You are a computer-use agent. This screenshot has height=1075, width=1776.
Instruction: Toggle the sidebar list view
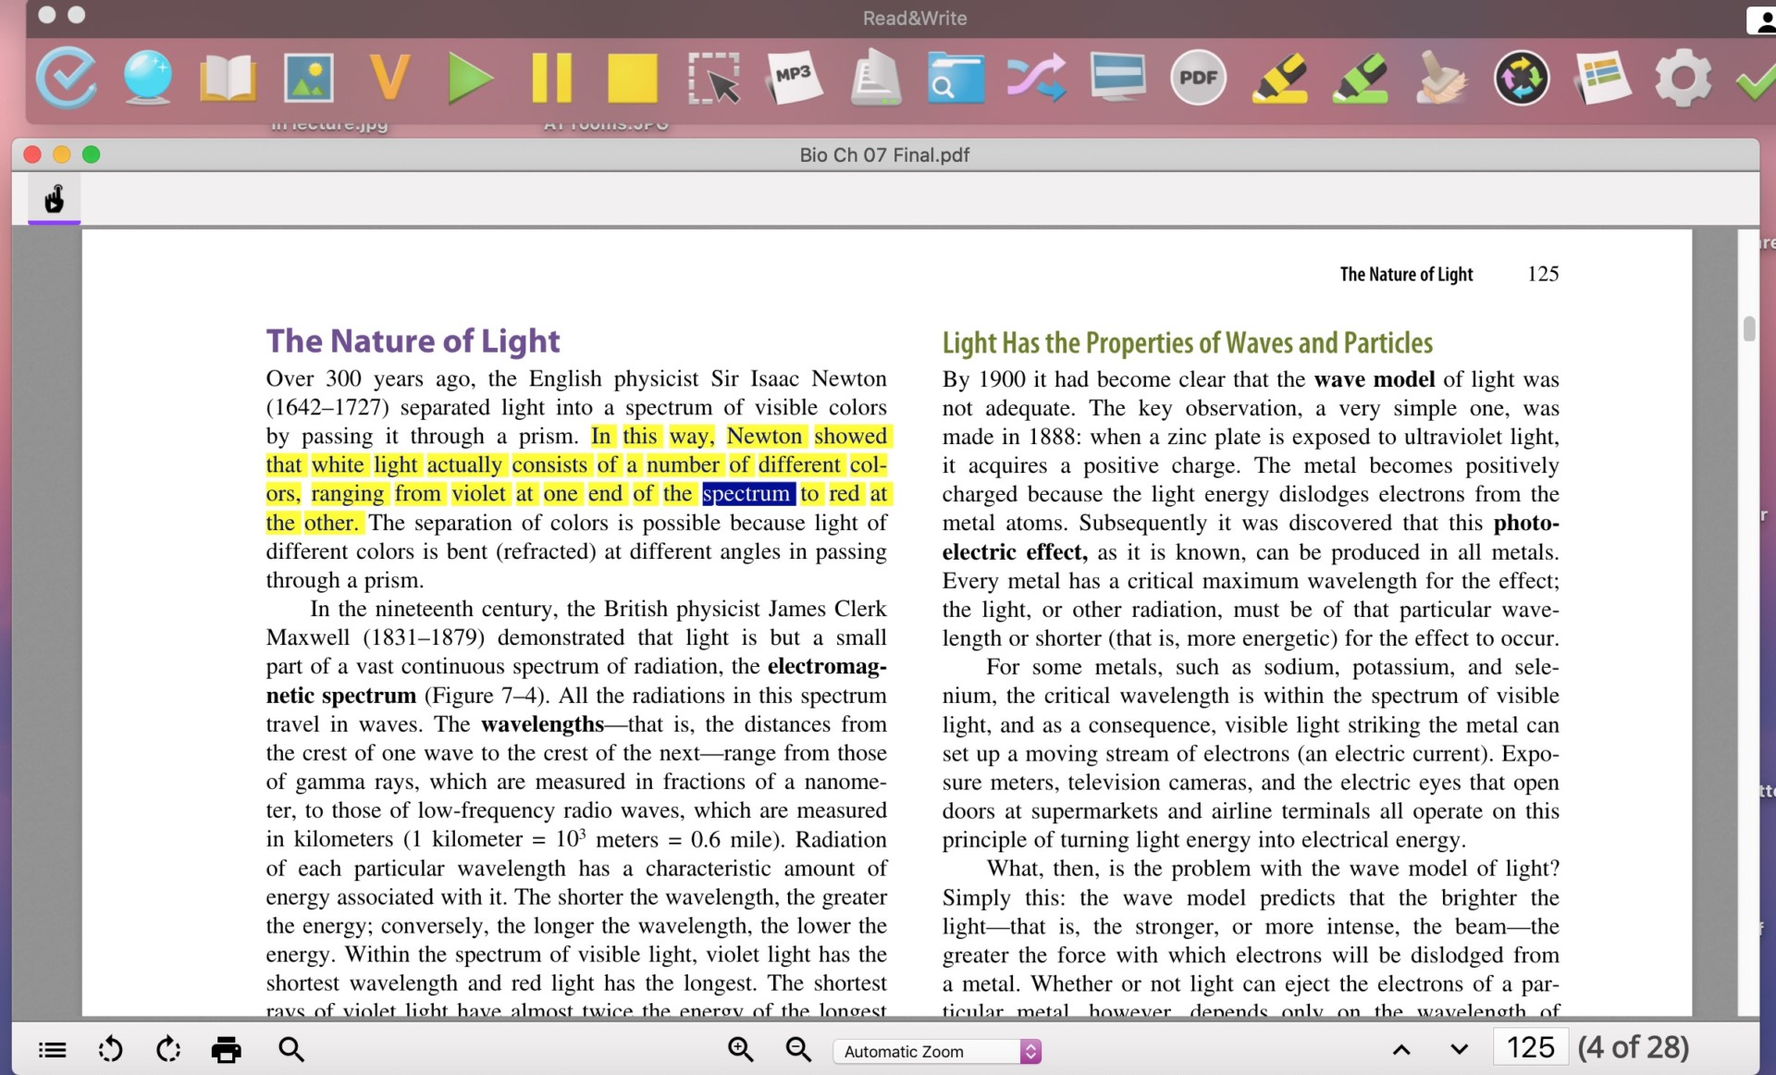(x=53, y=1049)
